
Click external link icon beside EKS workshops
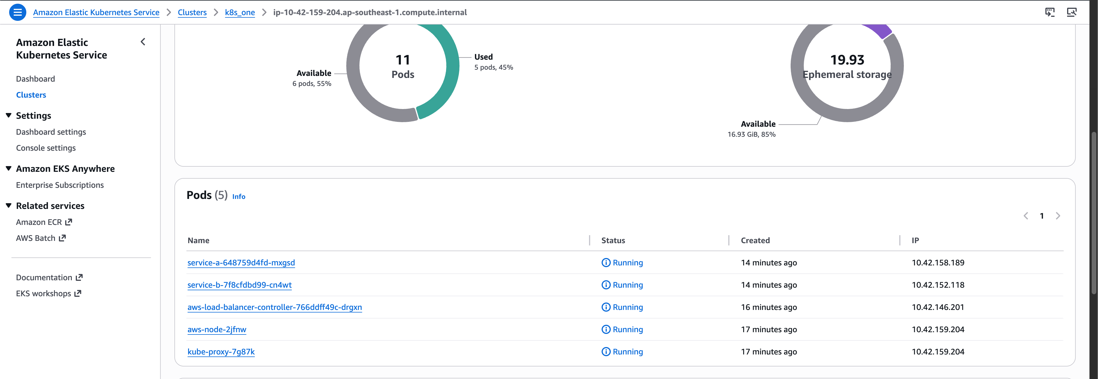pos(77,293)
